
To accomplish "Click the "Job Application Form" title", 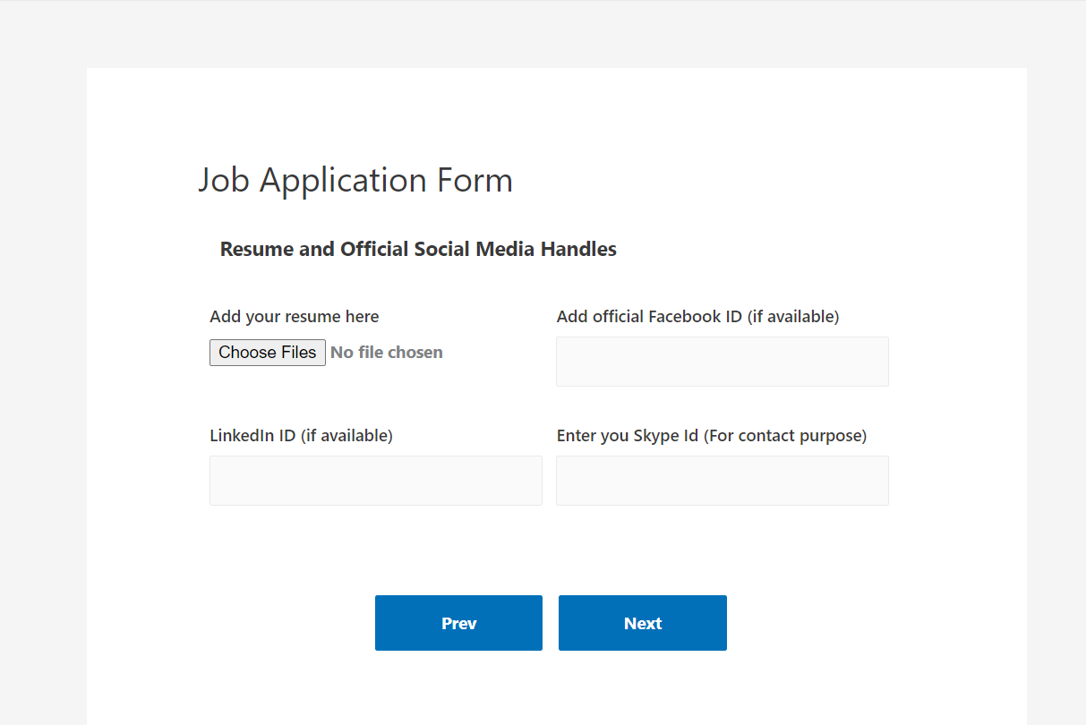I will point(355,180).
